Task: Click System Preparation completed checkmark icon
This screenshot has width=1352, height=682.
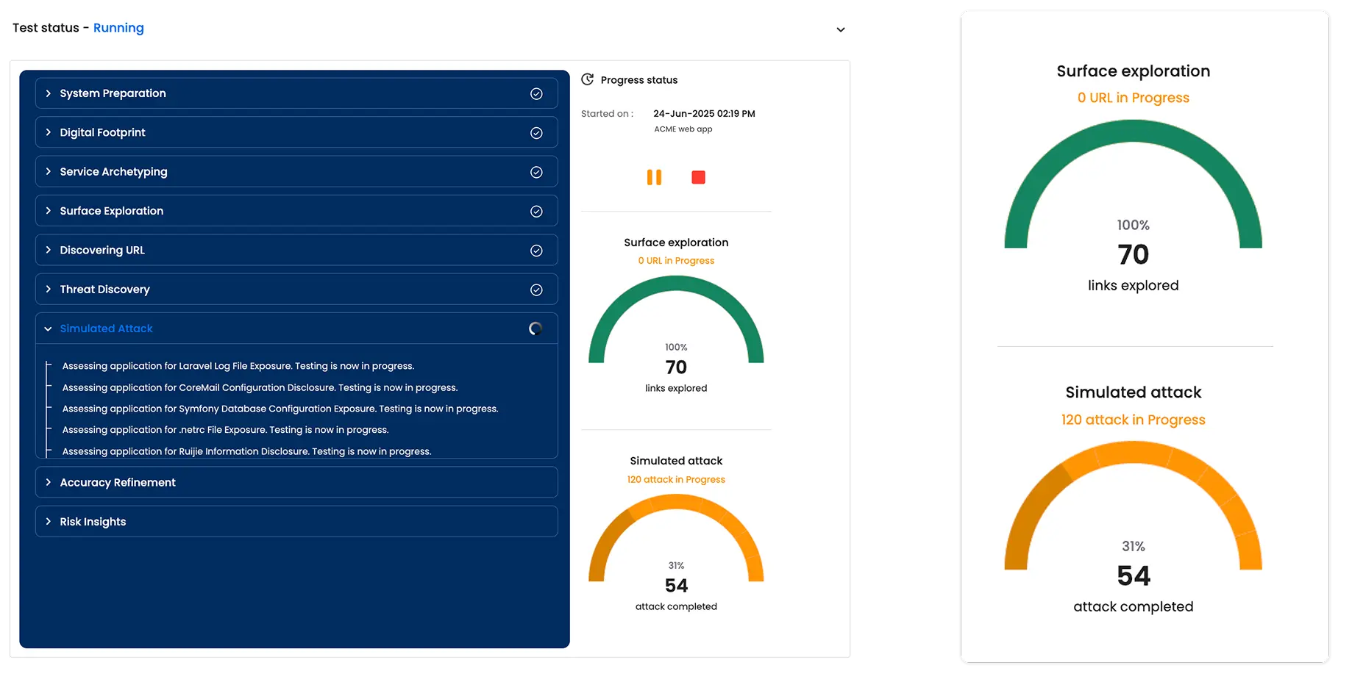Action: click(536, 94)
